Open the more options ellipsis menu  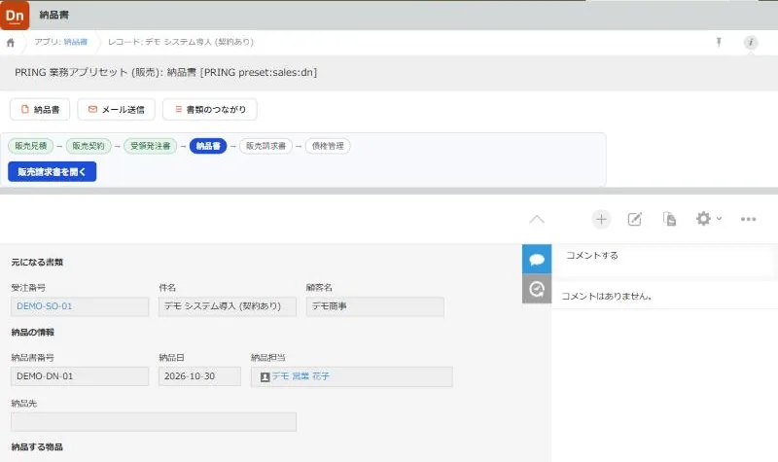(748, 219)
